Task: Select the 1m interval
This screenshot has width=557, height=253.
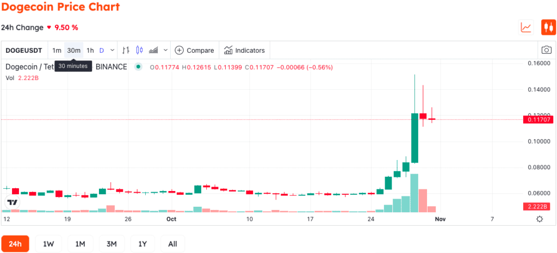Action: click(57, 50)
